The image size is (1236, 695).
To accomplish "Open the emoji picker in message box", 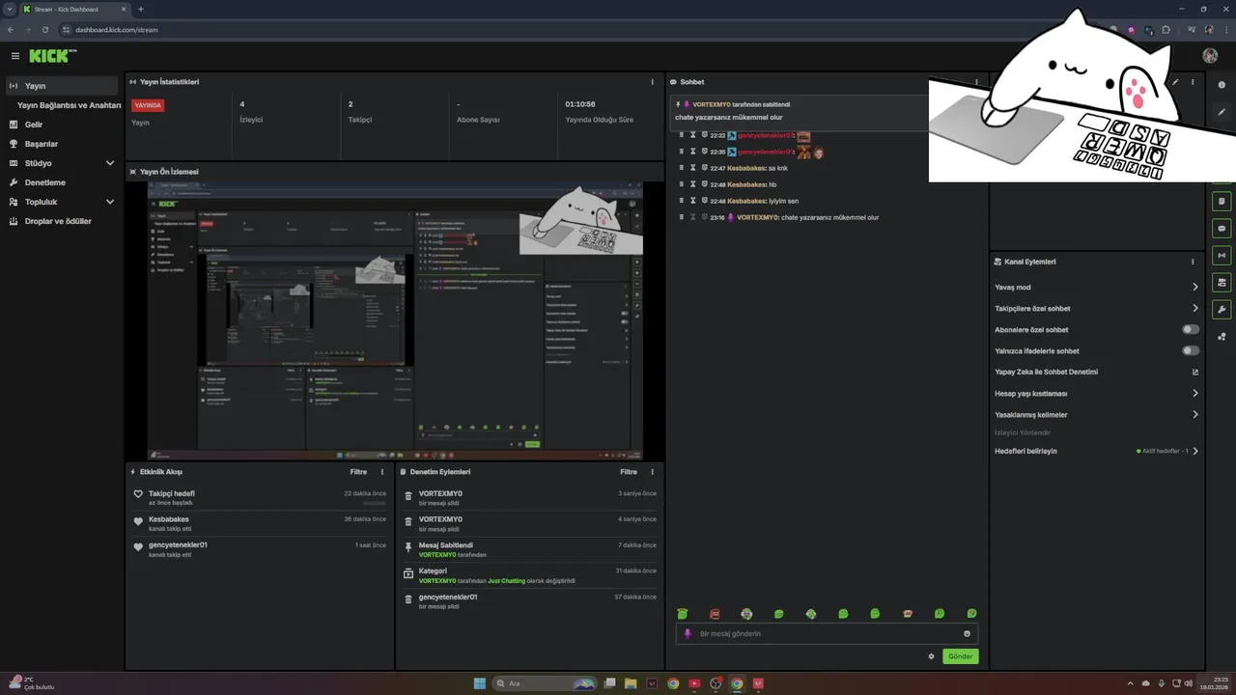I will pos(967,634).
